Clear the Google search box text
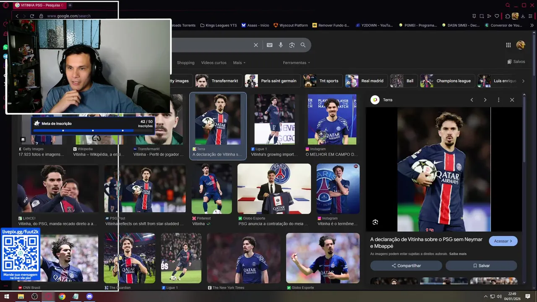537x302 pixels. (256, 45)
